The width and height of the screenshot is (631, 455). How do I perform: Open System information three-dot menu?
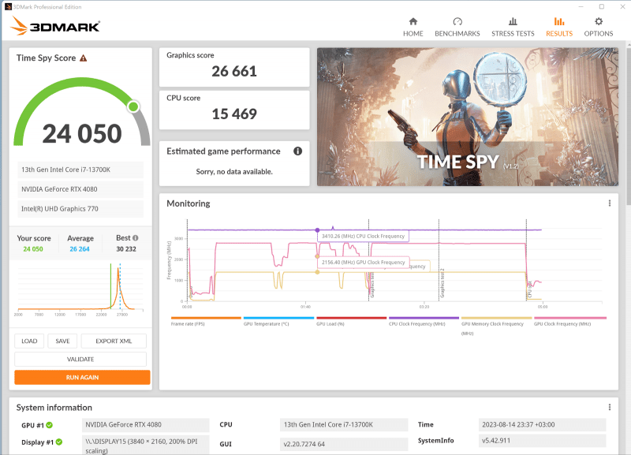610,408
